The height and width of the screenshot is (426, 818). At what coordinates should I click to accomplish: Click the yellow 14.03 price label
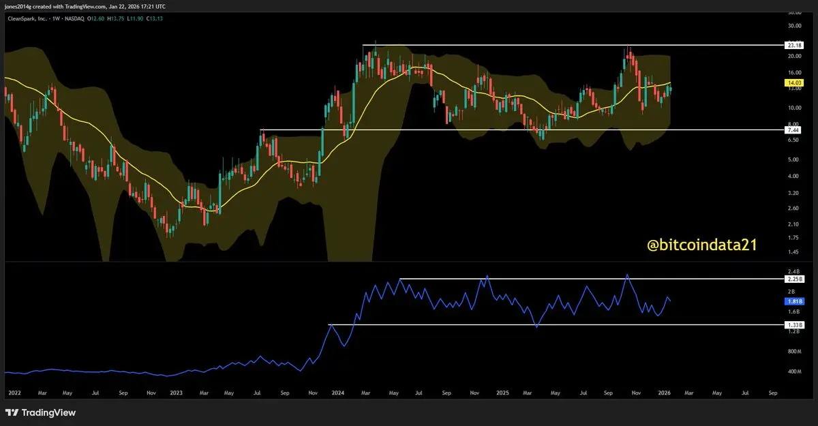click(x=795, y=82)
